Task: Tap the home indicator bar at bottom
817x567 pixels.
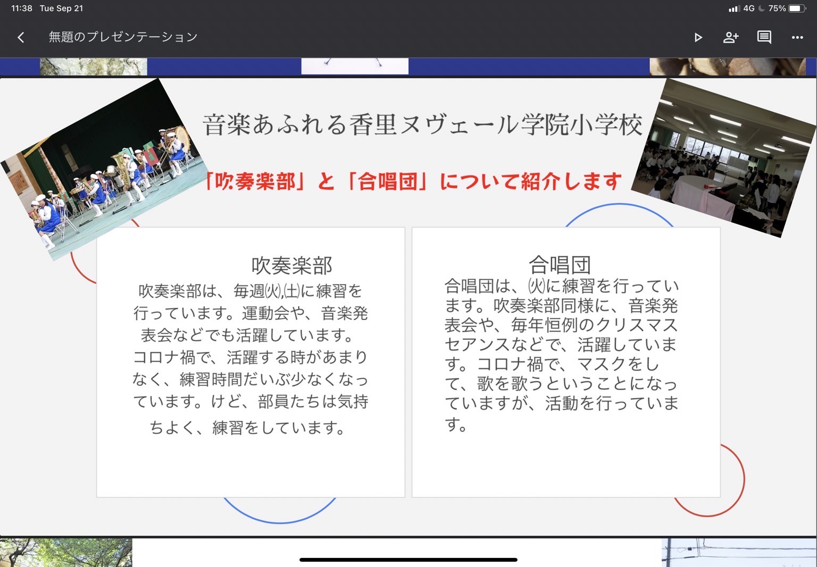Action: pyautogui.click(x=408, y=560)
